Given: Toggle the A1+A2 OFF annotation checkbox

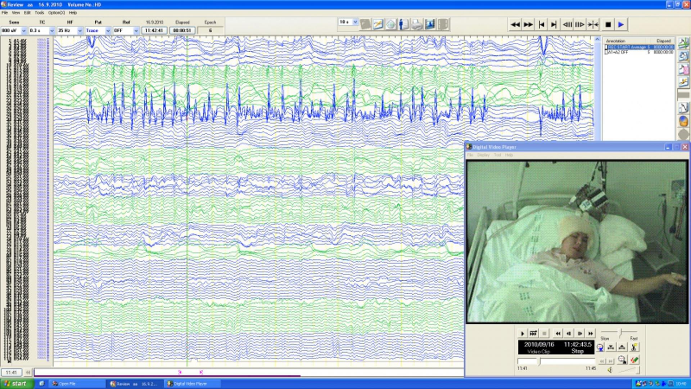Looking at the screenshot, I should tap(606, 52).
